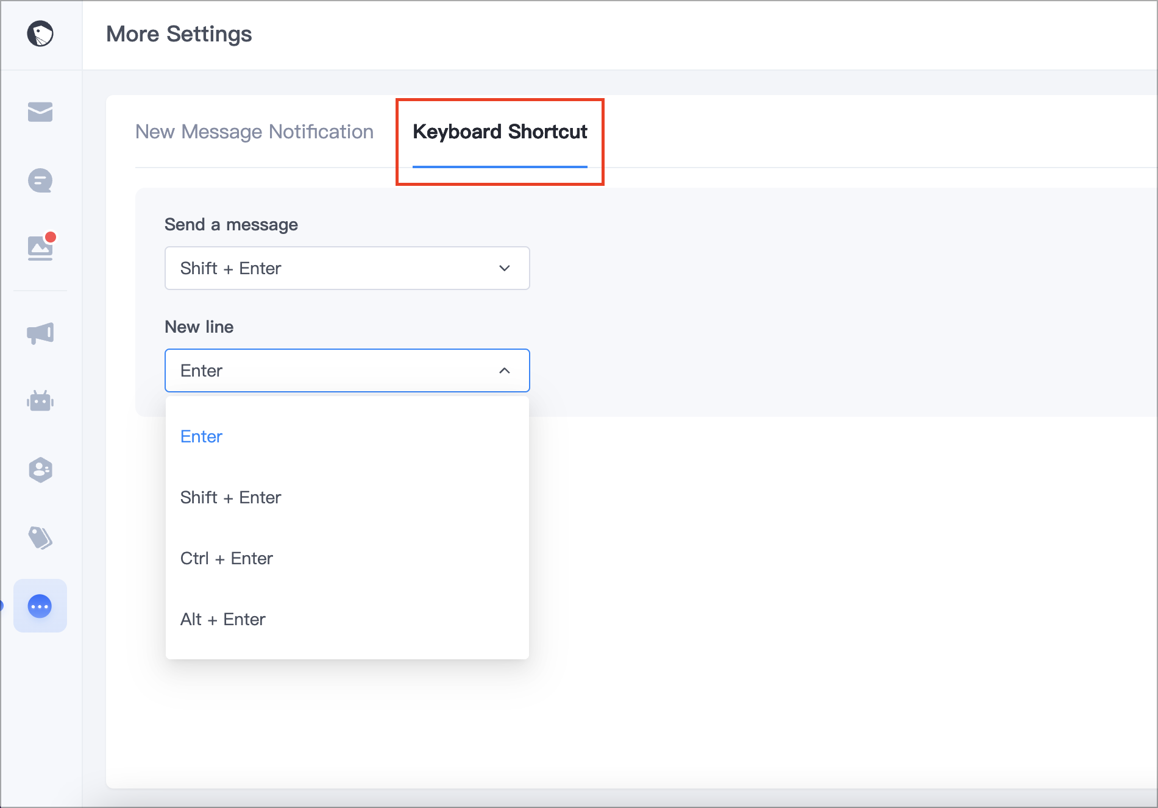
Task: Click the More Settings page title
Action: tap(179, 34)
